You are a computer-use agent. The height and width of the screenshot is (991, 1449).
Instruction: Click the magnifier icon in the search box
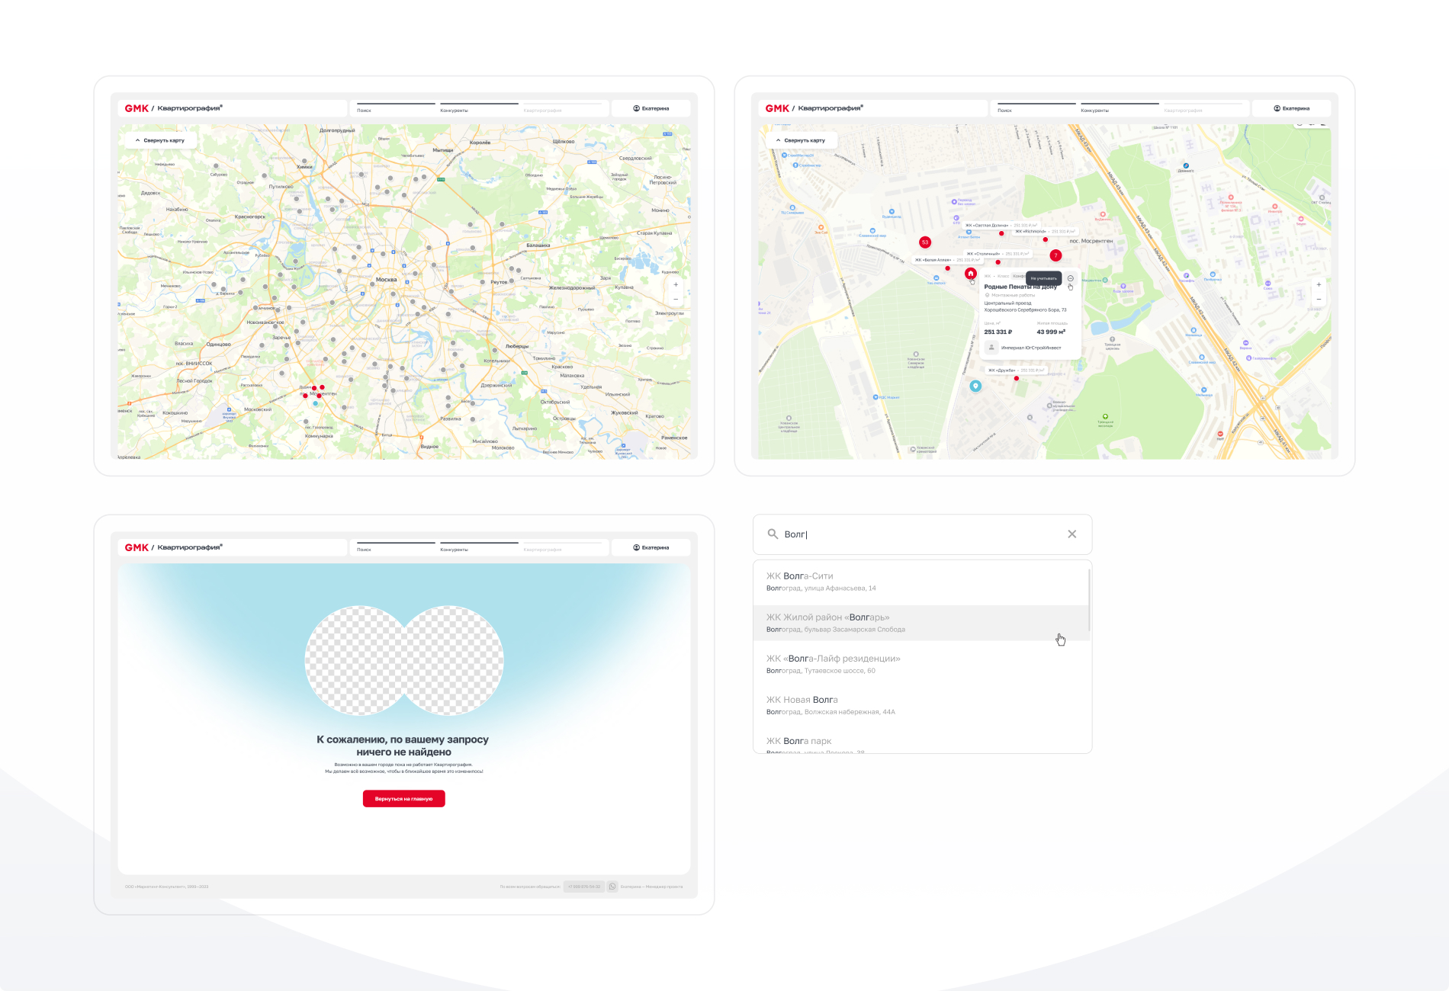(x=773, y=534)
